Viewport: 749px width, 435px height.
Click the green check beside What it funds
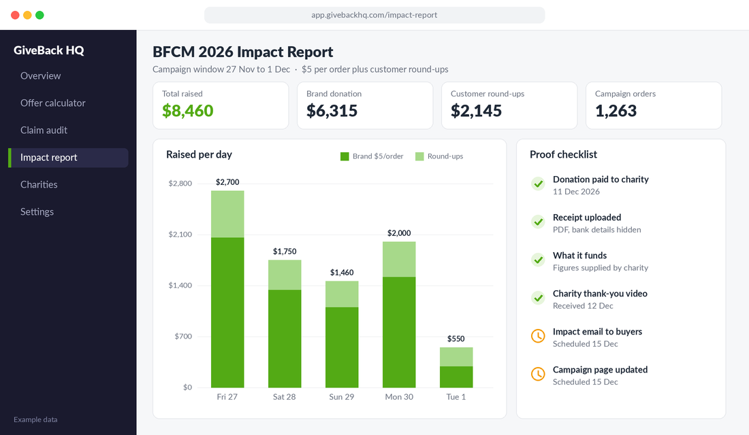coord(538,260)
